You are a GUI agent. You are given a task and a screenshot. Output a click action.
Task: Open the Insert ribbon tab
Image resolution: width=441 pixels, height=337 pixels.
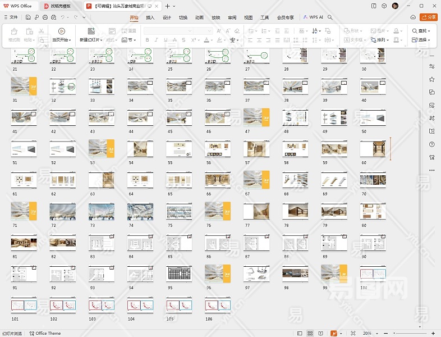pyautogui.click(x=150, y=17)
